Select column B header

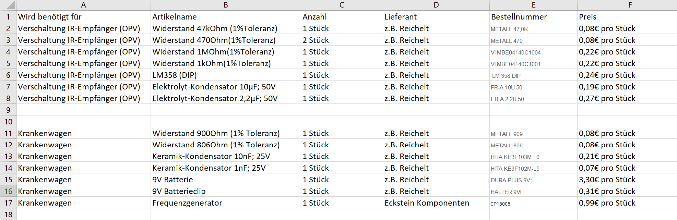[226, 5]
